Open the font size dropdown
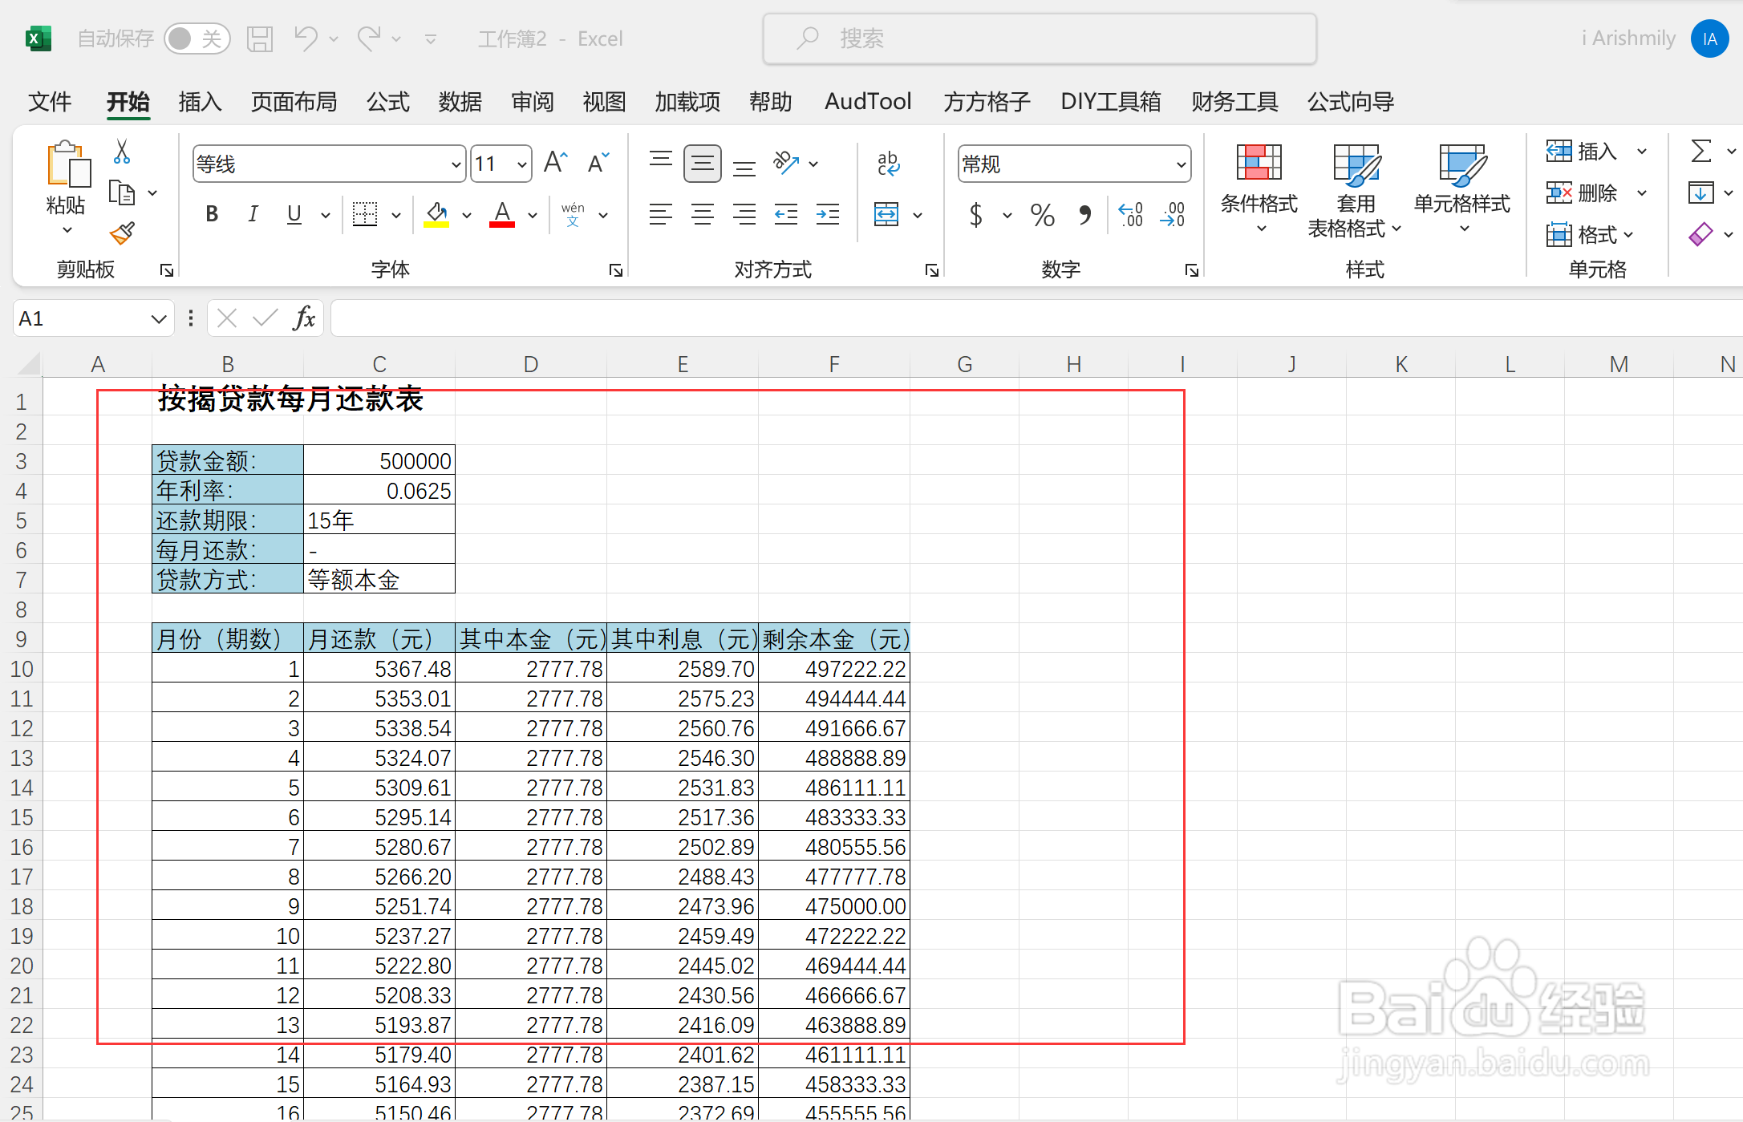This screenshot has height=1122, width=1743. coord(522,164)
